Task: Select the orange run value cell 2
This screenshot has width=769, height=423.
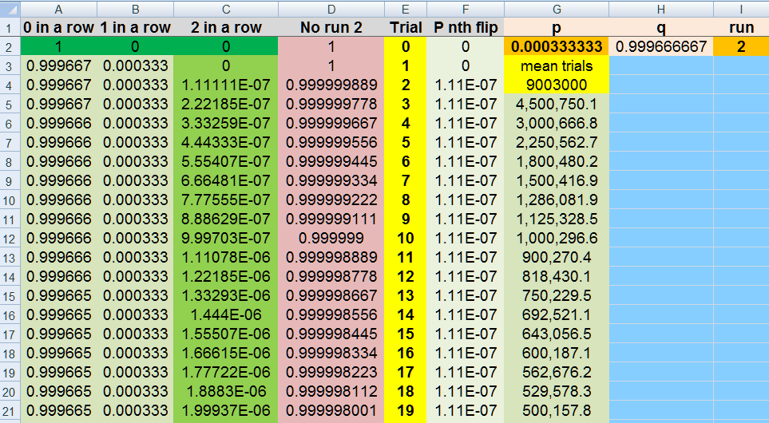Action: (x=741, y=46)
